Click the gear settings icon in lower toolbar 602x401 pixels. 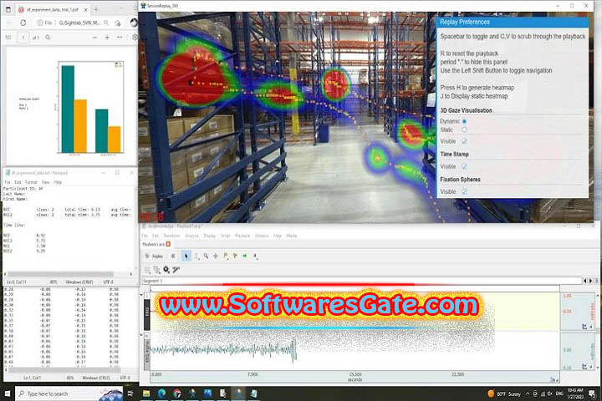tap(166, 270)
